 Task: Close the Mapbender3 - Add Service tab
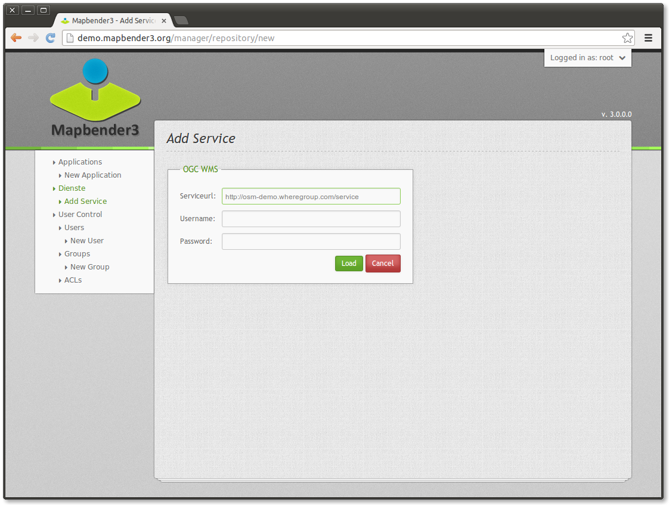point(164,20)
